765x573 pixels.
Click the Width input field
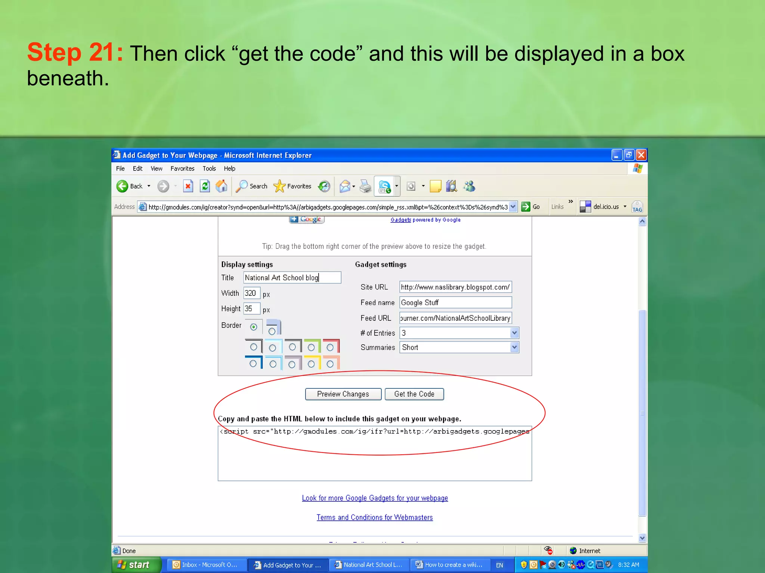coord(251,293)
